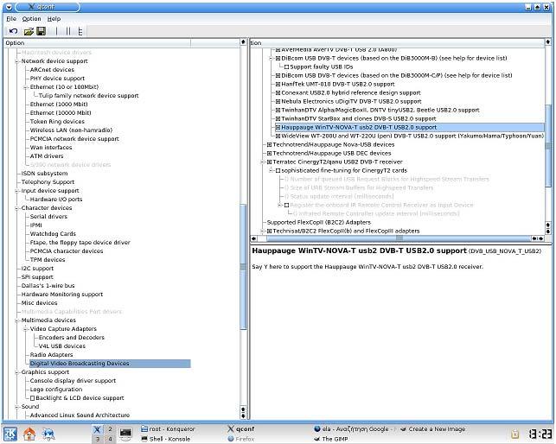Click Shell - Konsole taskbar entry
The width and height of the screenshot is (556, 444).
(166, 439)
